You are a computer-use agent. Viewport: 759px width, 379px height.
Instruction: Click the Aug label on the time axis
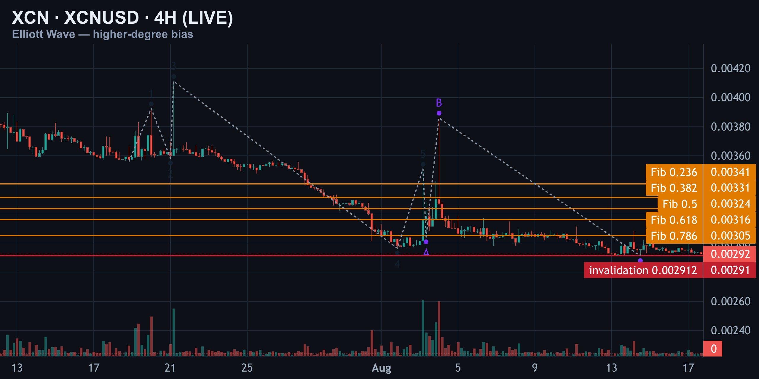381,368
